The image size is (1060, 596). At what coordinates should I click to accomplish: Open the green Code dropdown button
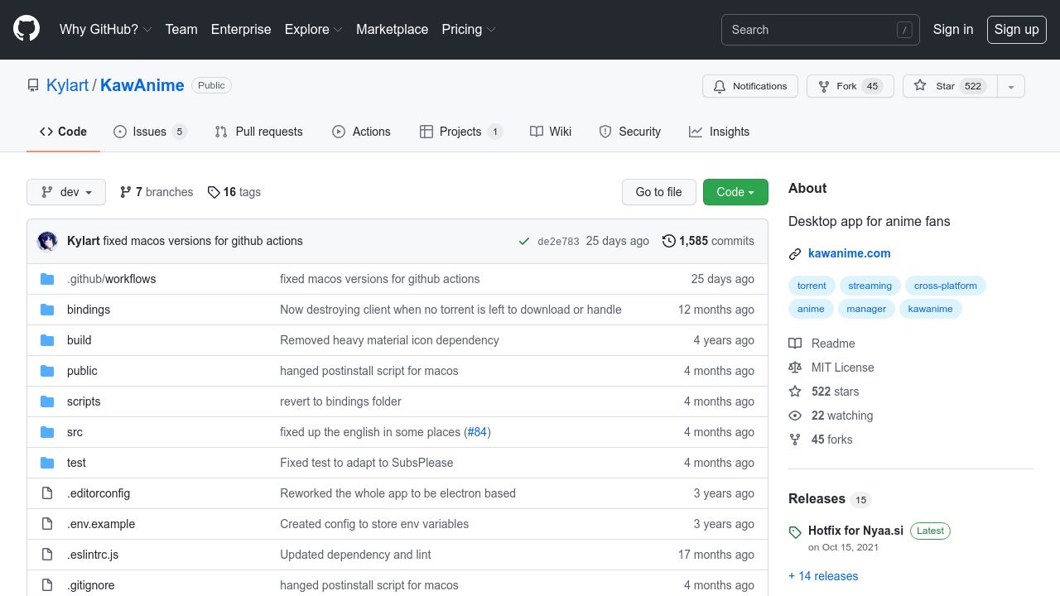click(x=735, y=192)
